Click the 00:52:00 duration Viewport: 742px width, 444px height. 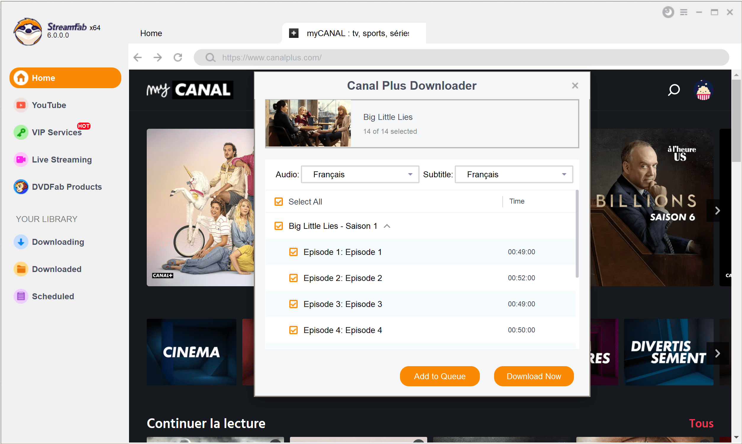point(521,278)
